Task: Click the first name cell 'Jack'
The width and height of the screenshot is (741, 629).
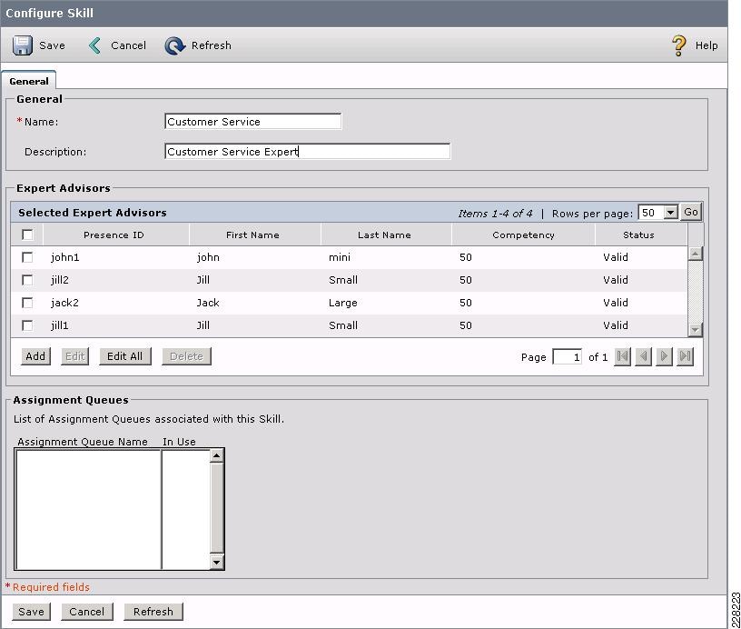Action: click(x=208, y=303)
